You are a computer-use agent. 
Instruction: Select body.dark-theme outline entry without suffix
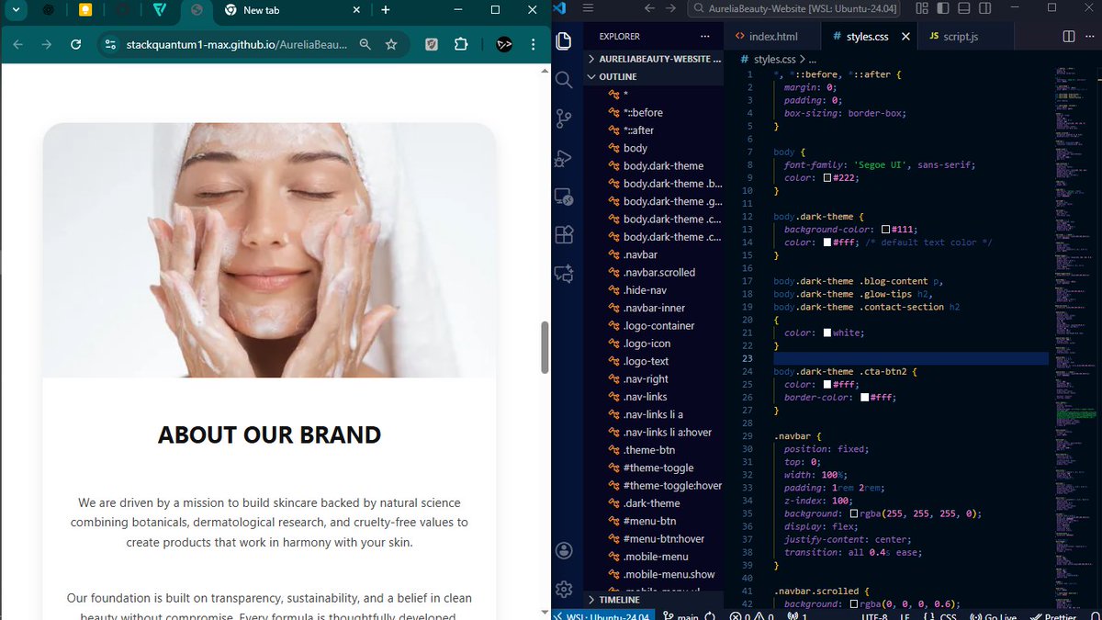tap(663, 165)
